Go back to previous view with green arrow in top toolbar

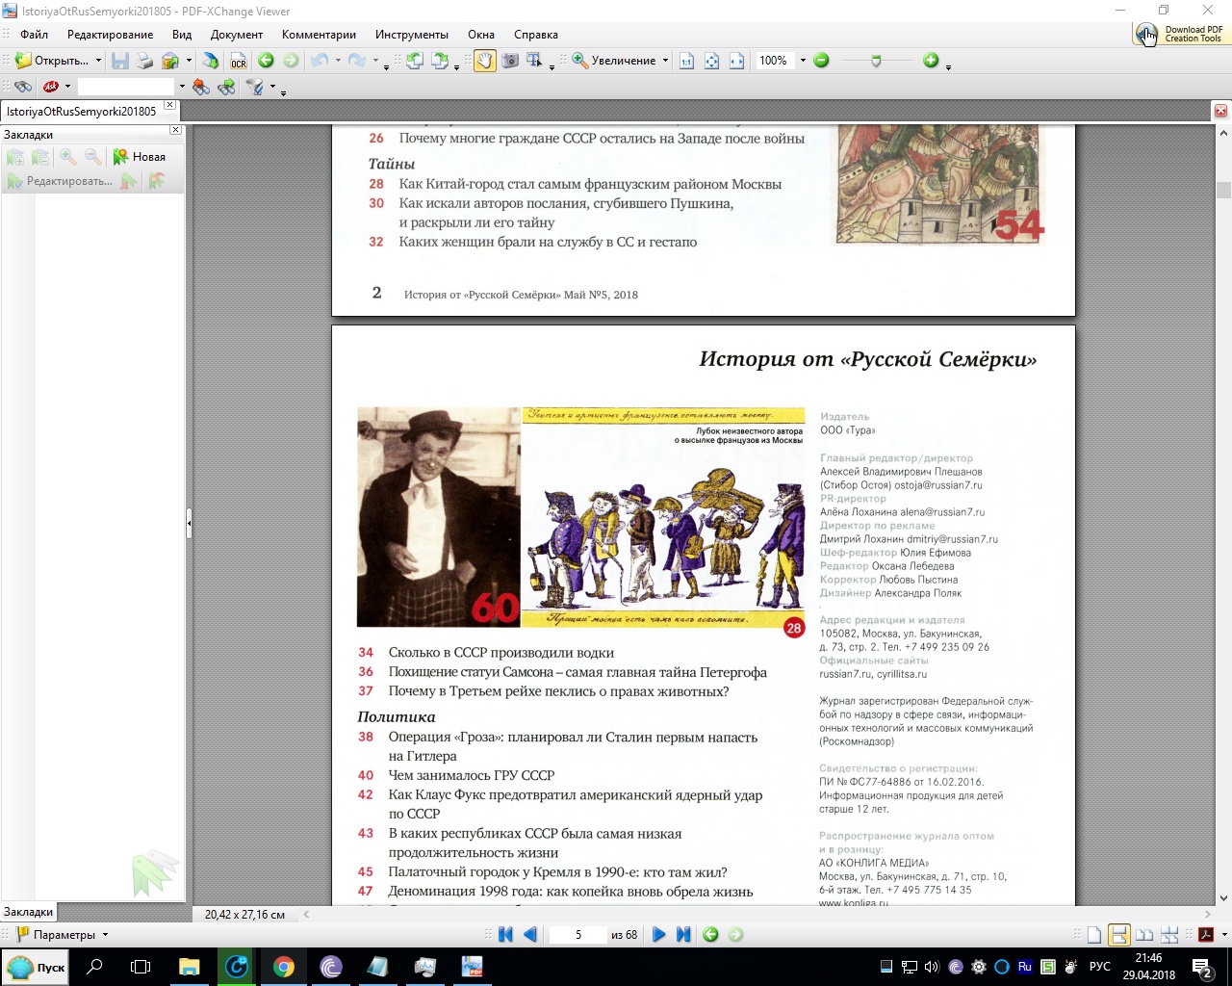266,61
